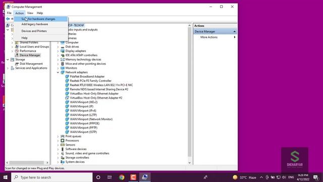Select WAN Miniport (Network Monitor)
The image size is (323, 182).
(91, 119)
